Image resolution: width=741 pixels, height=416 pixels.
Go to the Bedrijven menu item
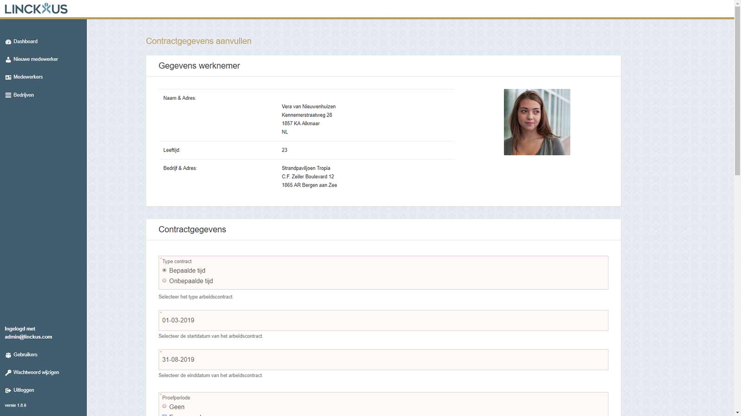pyautogui.click(x=24, y=95)
